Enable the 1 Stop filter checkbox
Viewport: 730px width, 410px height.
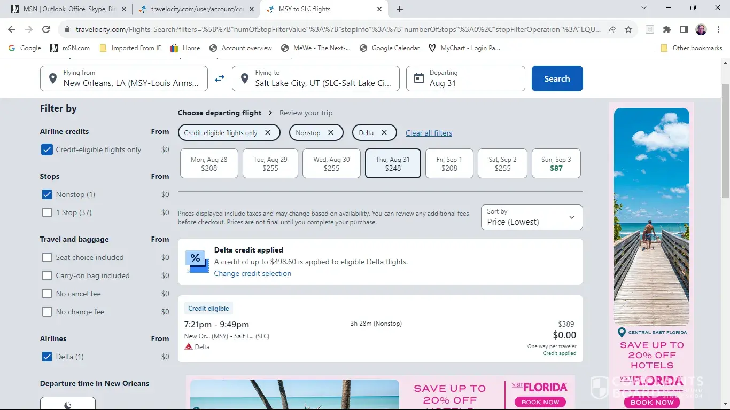[47, 212]
